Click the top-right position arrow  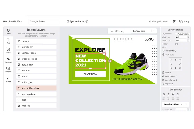(x=179, y=60)
